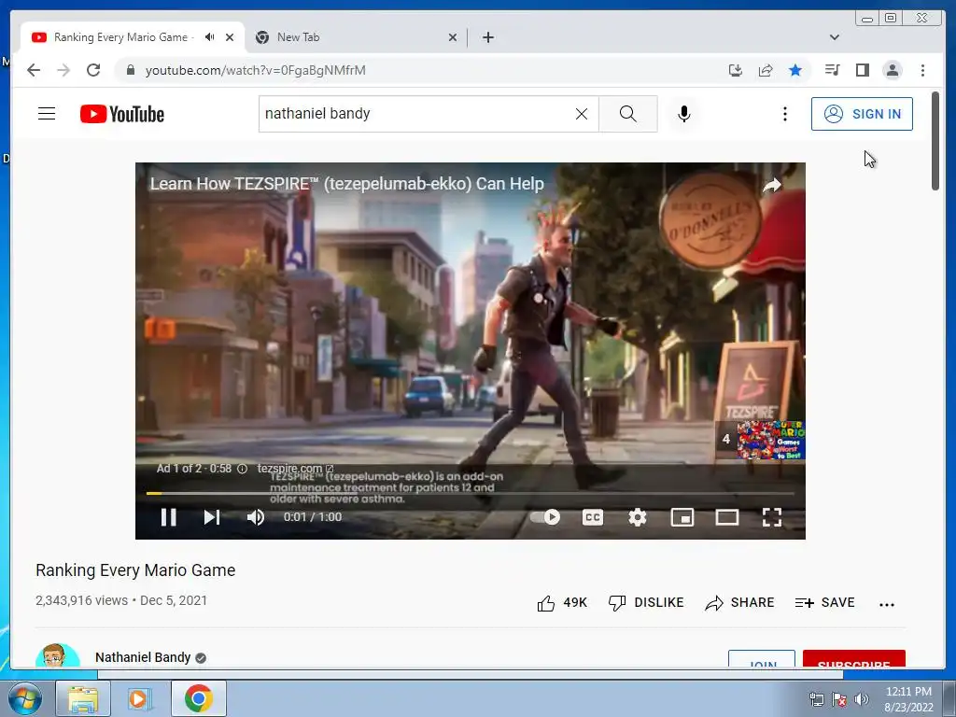Open YouTube settings three-dot menu
956x717 pixels.
point(784,114)
